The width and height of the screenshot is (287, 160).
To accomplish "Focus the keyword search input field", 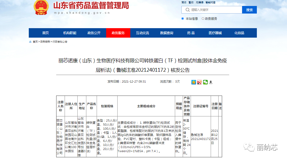I will coord(215,10).
